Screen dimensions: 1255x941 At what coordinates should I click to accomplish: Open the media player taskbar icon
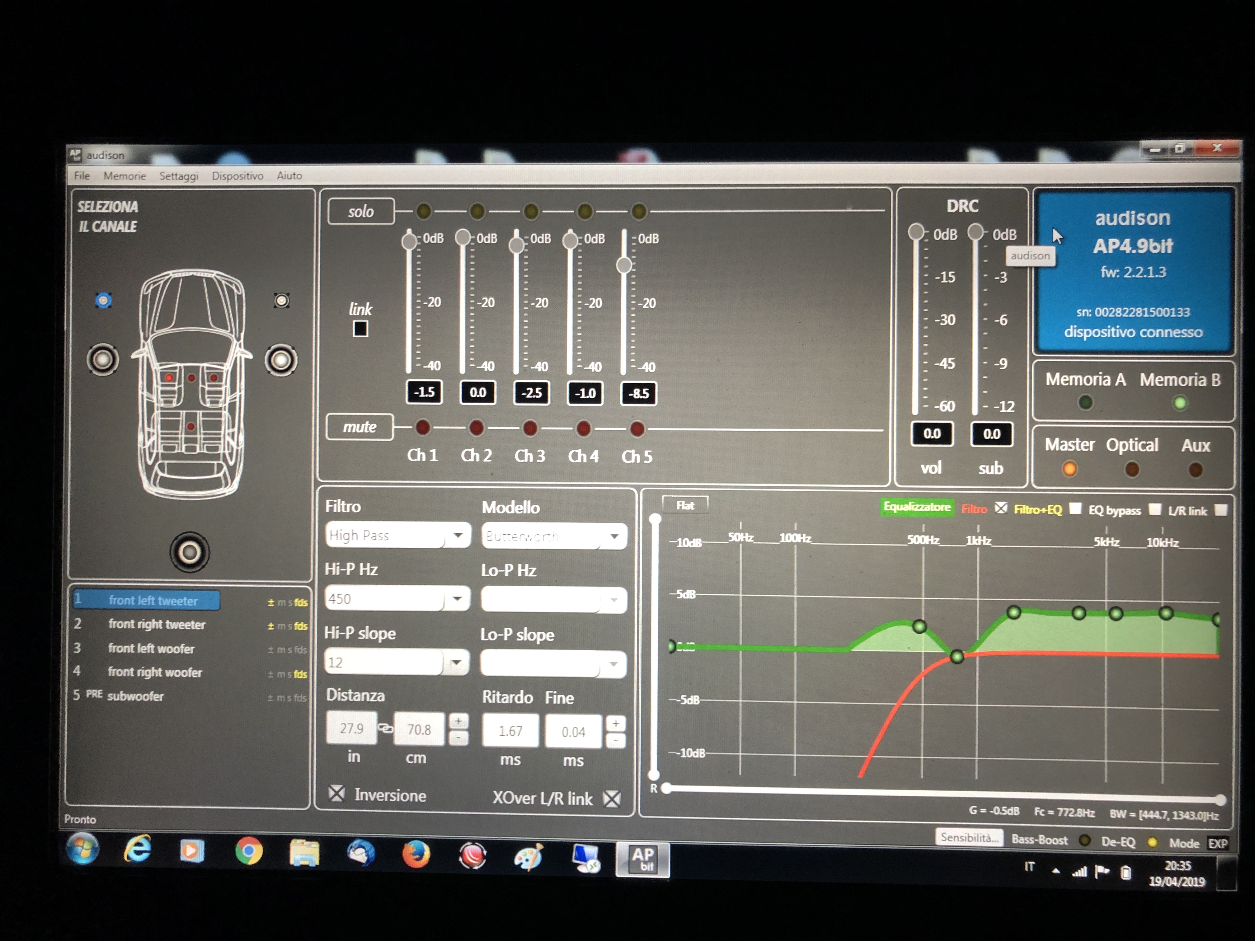pos(192,850)
